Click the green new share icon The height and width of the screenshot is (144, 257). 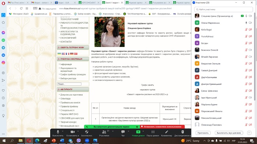coord(138,132)
